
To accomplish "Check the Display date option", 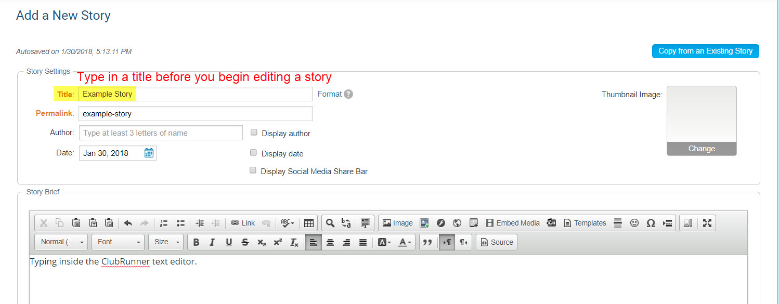I will pos(254,153).
